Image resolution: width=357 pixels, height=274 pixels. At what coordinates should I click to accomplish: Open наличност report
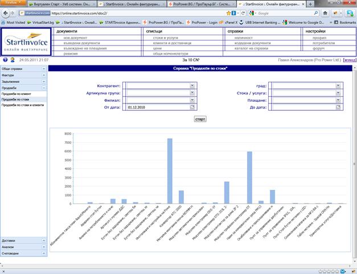(243, 38)
